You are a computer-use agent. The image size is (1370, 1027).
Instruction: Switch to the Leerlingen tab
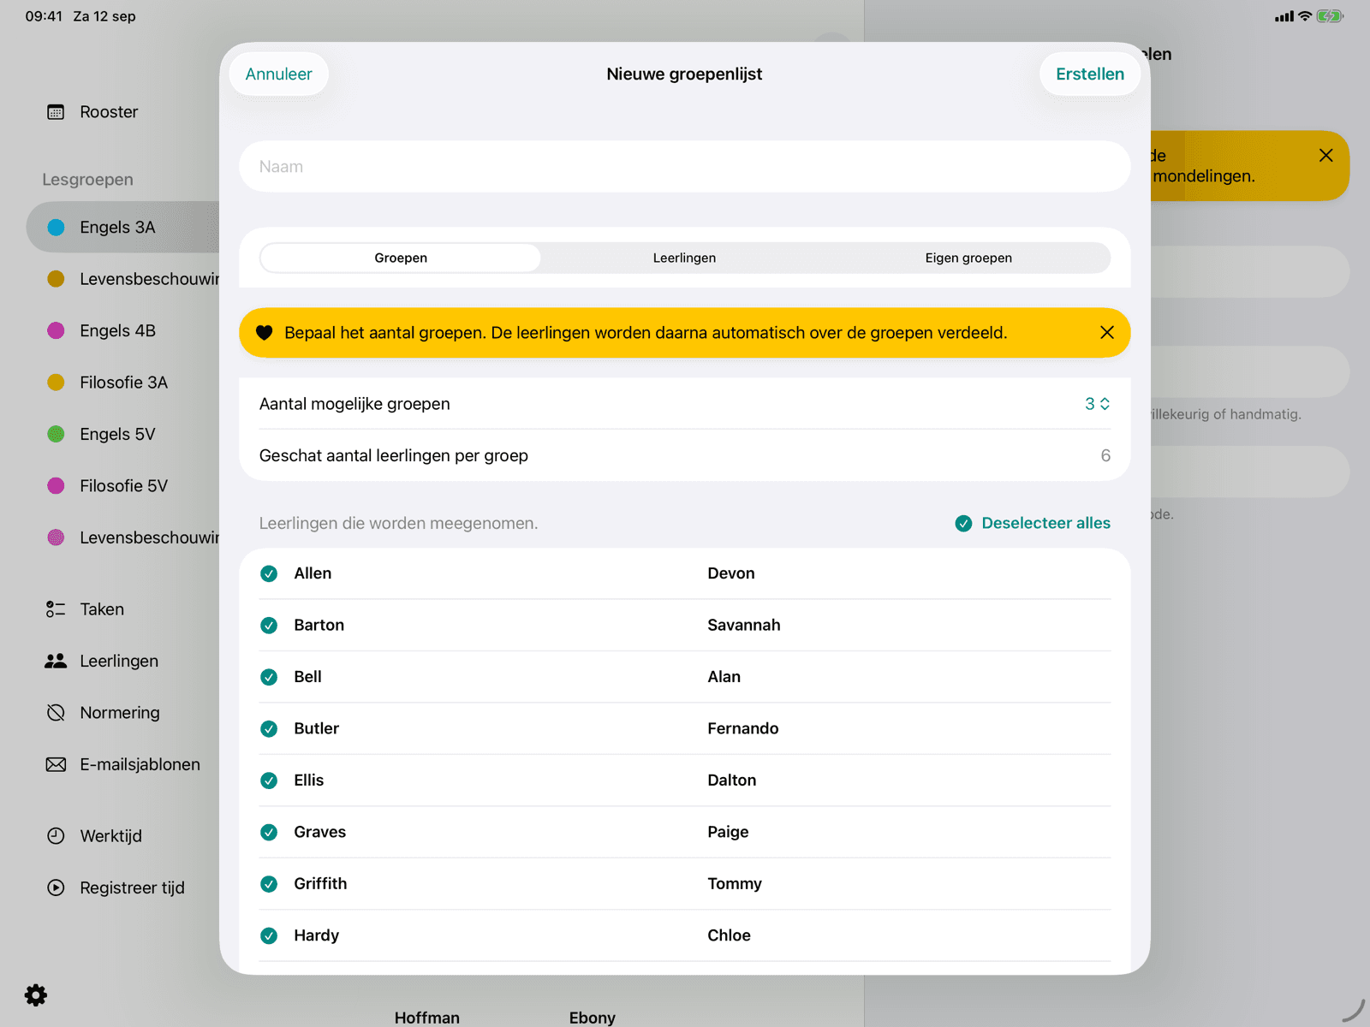[684, 258]
